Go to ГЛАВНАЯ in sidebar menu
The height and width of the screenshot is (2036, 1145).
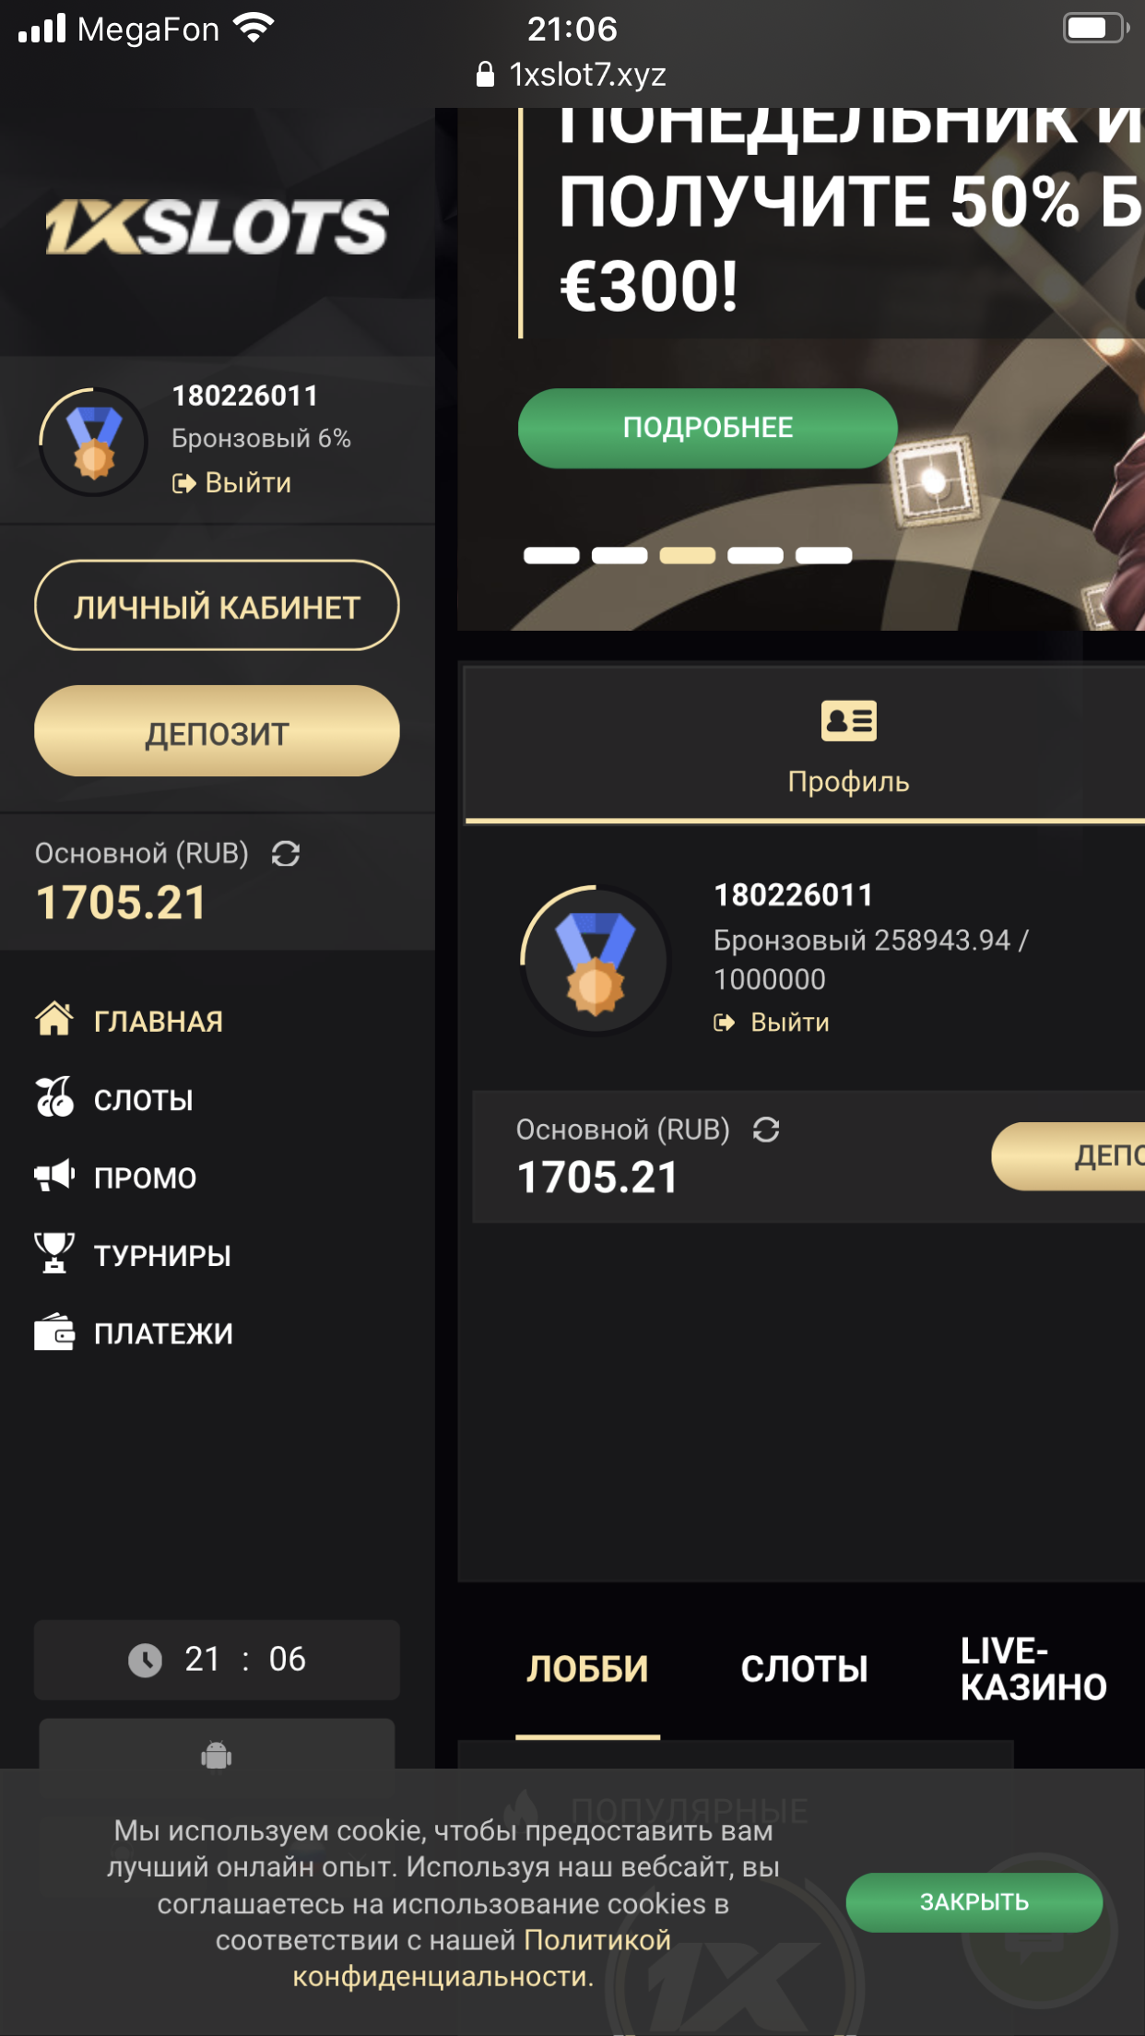(x=129, y=1021)
